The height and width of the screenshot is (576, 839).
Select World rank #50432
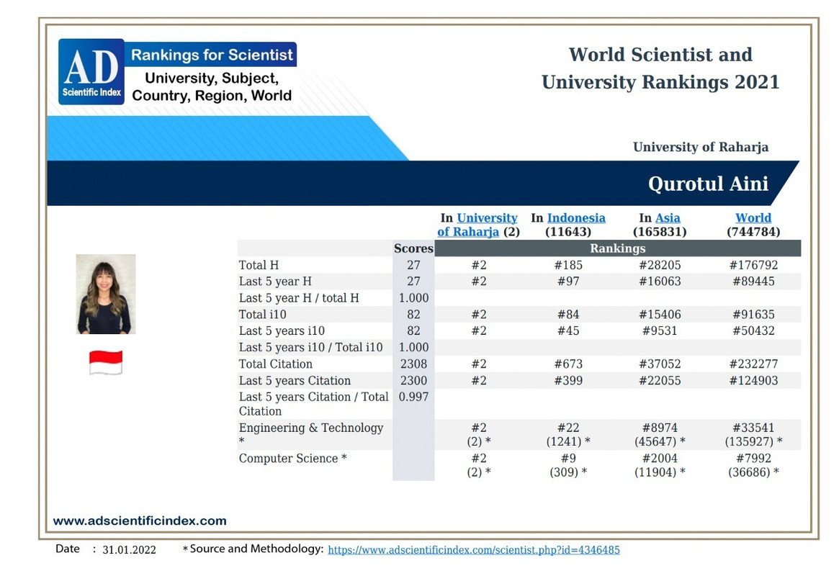(x=753, y=331)
